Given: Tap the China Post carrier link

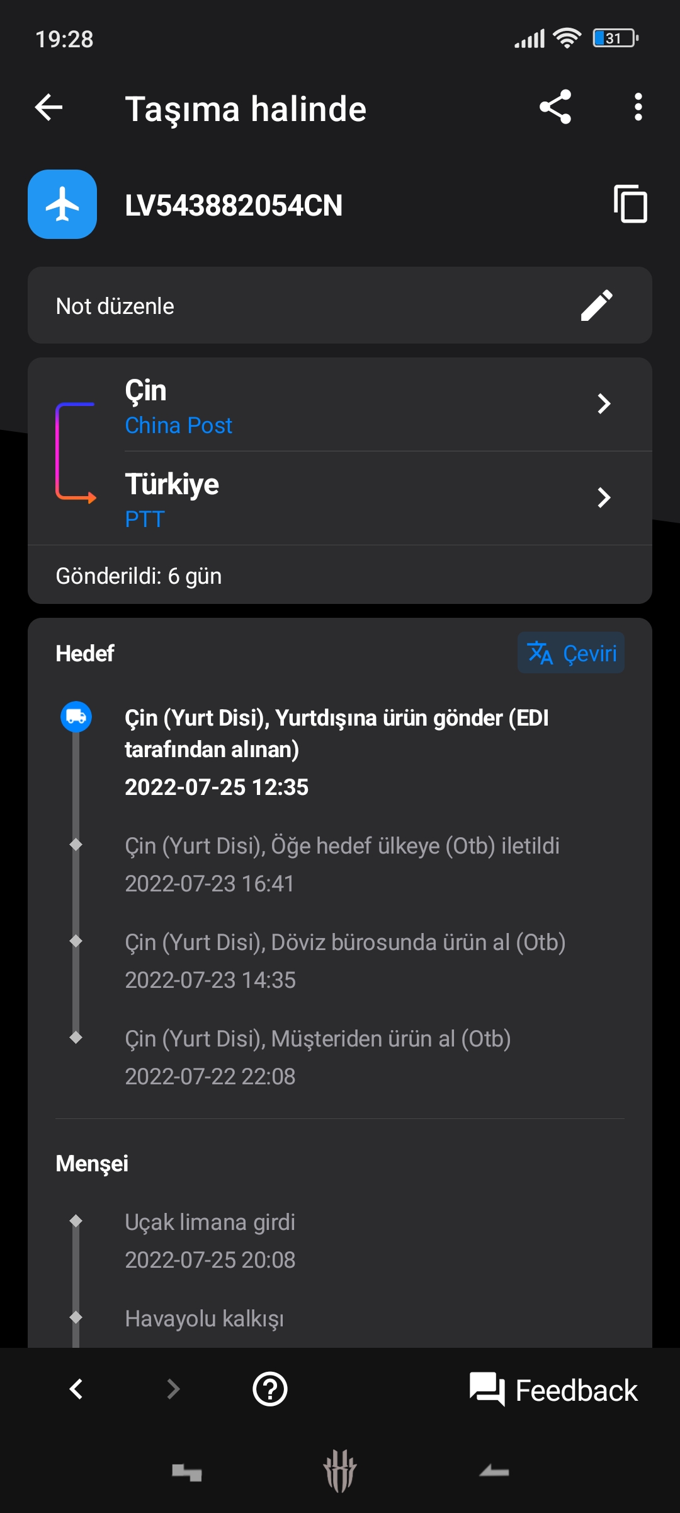Looking at the screenshot, I should tap(179, 426).
